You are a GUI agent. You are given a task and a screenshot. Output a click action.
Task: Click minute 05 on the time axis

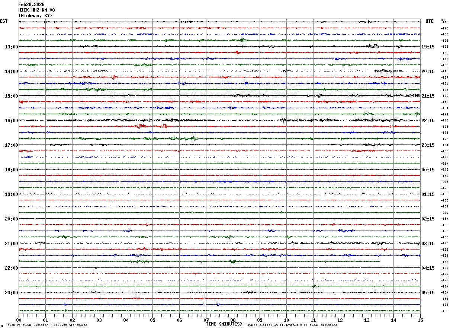click(152, 320)
